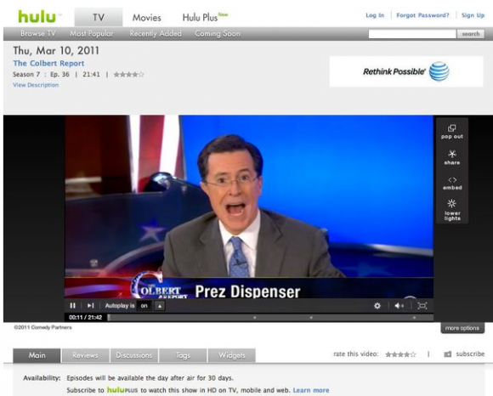Get the embed code icon
The width and height of the screenshot is (493, 396).
452,184
